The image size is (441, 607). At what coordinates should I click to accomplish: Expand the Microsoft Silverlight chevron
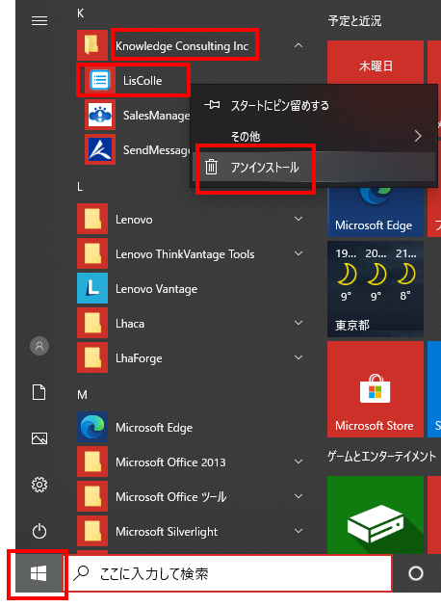[x=298, y=531]
